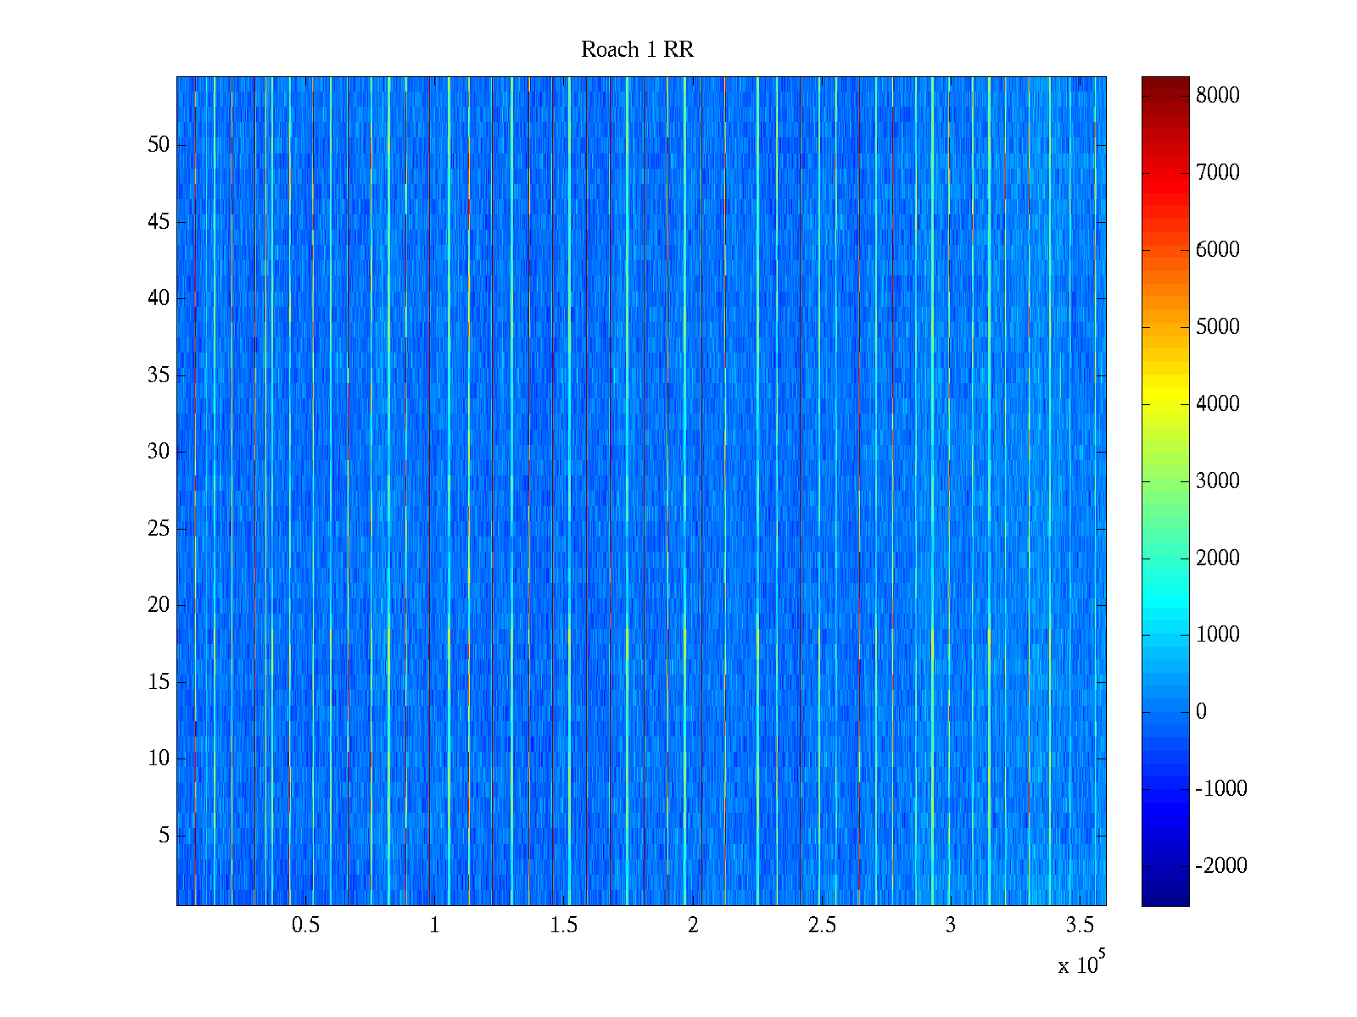Select the y-axis tick label 35

coord(159,375)
